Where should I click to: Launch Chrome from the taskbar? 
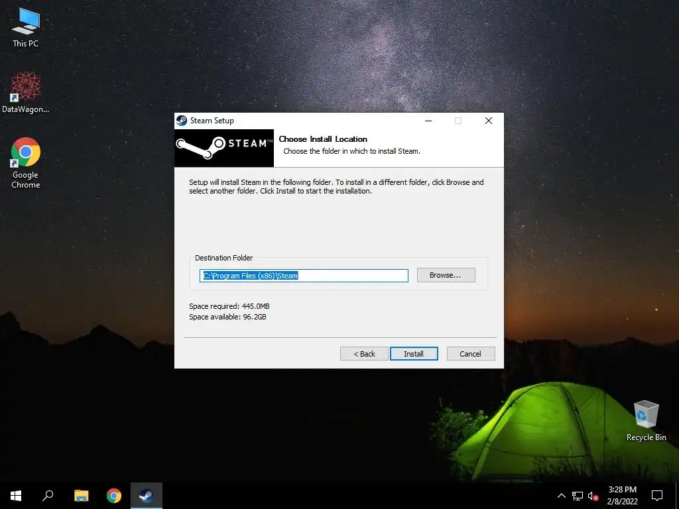[114, 496]
